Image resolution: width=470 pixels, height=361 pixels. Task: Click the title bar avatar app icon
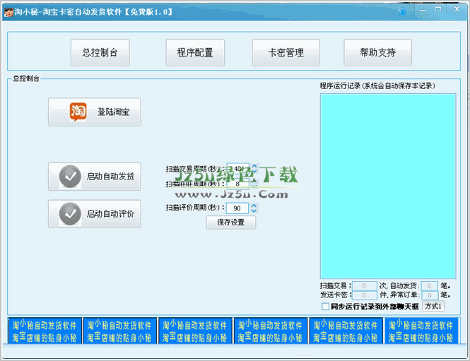(x=8, y=12)
